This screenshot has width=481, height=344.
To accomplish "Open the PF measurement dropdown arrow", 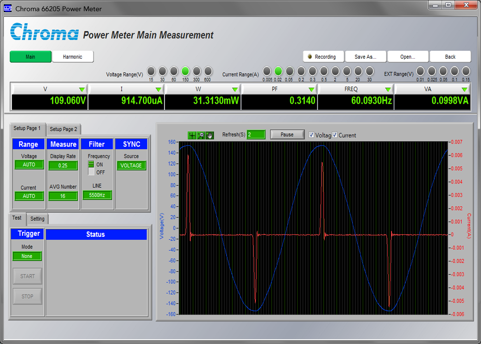I will (311, 89).
